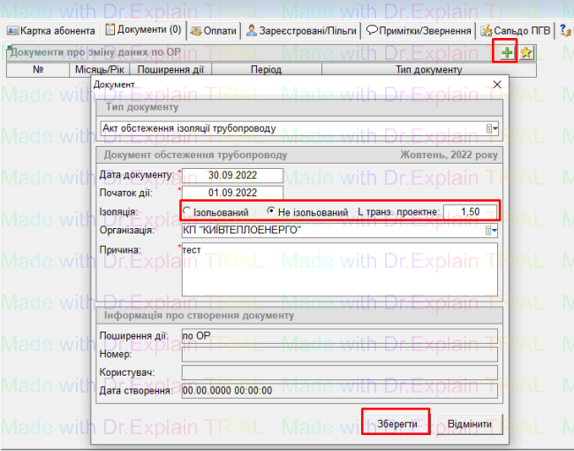Go to Зареєстровані/Пільги tab
This screenshot has height=451, width=574.
click(302, 30)
